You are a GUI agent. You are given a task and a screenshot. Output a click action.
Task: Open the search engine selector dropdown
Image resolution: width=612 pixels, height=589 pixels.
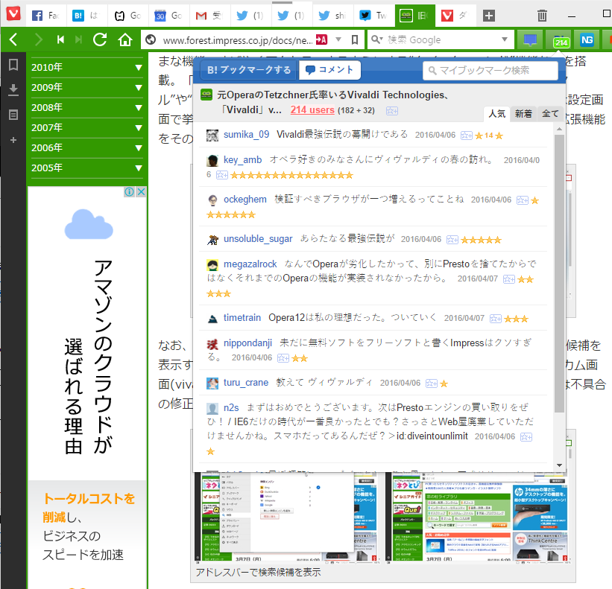[x=376, y=39]
